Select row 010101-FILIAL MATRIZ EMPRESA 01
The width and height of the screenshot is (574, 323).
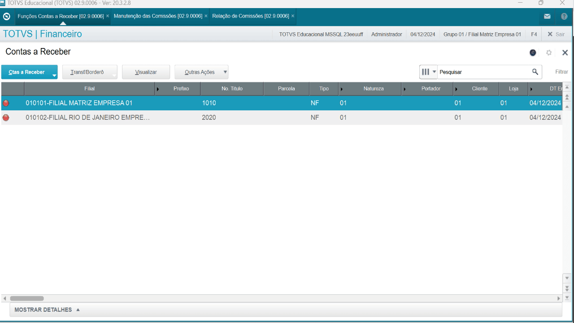(x=282, y=103)
